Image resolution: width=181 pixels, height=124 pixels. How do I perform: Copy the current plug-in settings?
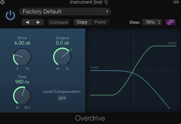(x=82, y=22)
